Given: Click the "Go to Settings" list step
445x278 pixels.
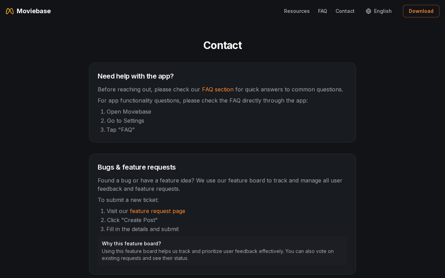Looking at the screenshot, I should pyautogui.click(x=126, y=121).
